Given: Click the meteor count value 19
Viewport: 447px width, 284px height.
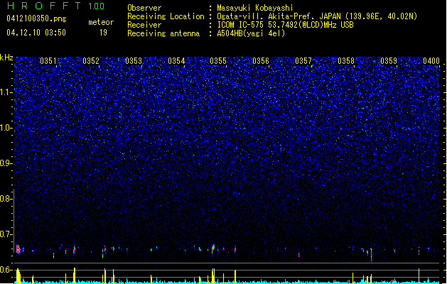Looking at the screenshot, I should pos(103,33).
